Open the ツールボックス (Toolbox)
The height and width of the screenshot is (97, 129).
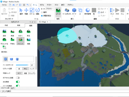tap(67, 11)
